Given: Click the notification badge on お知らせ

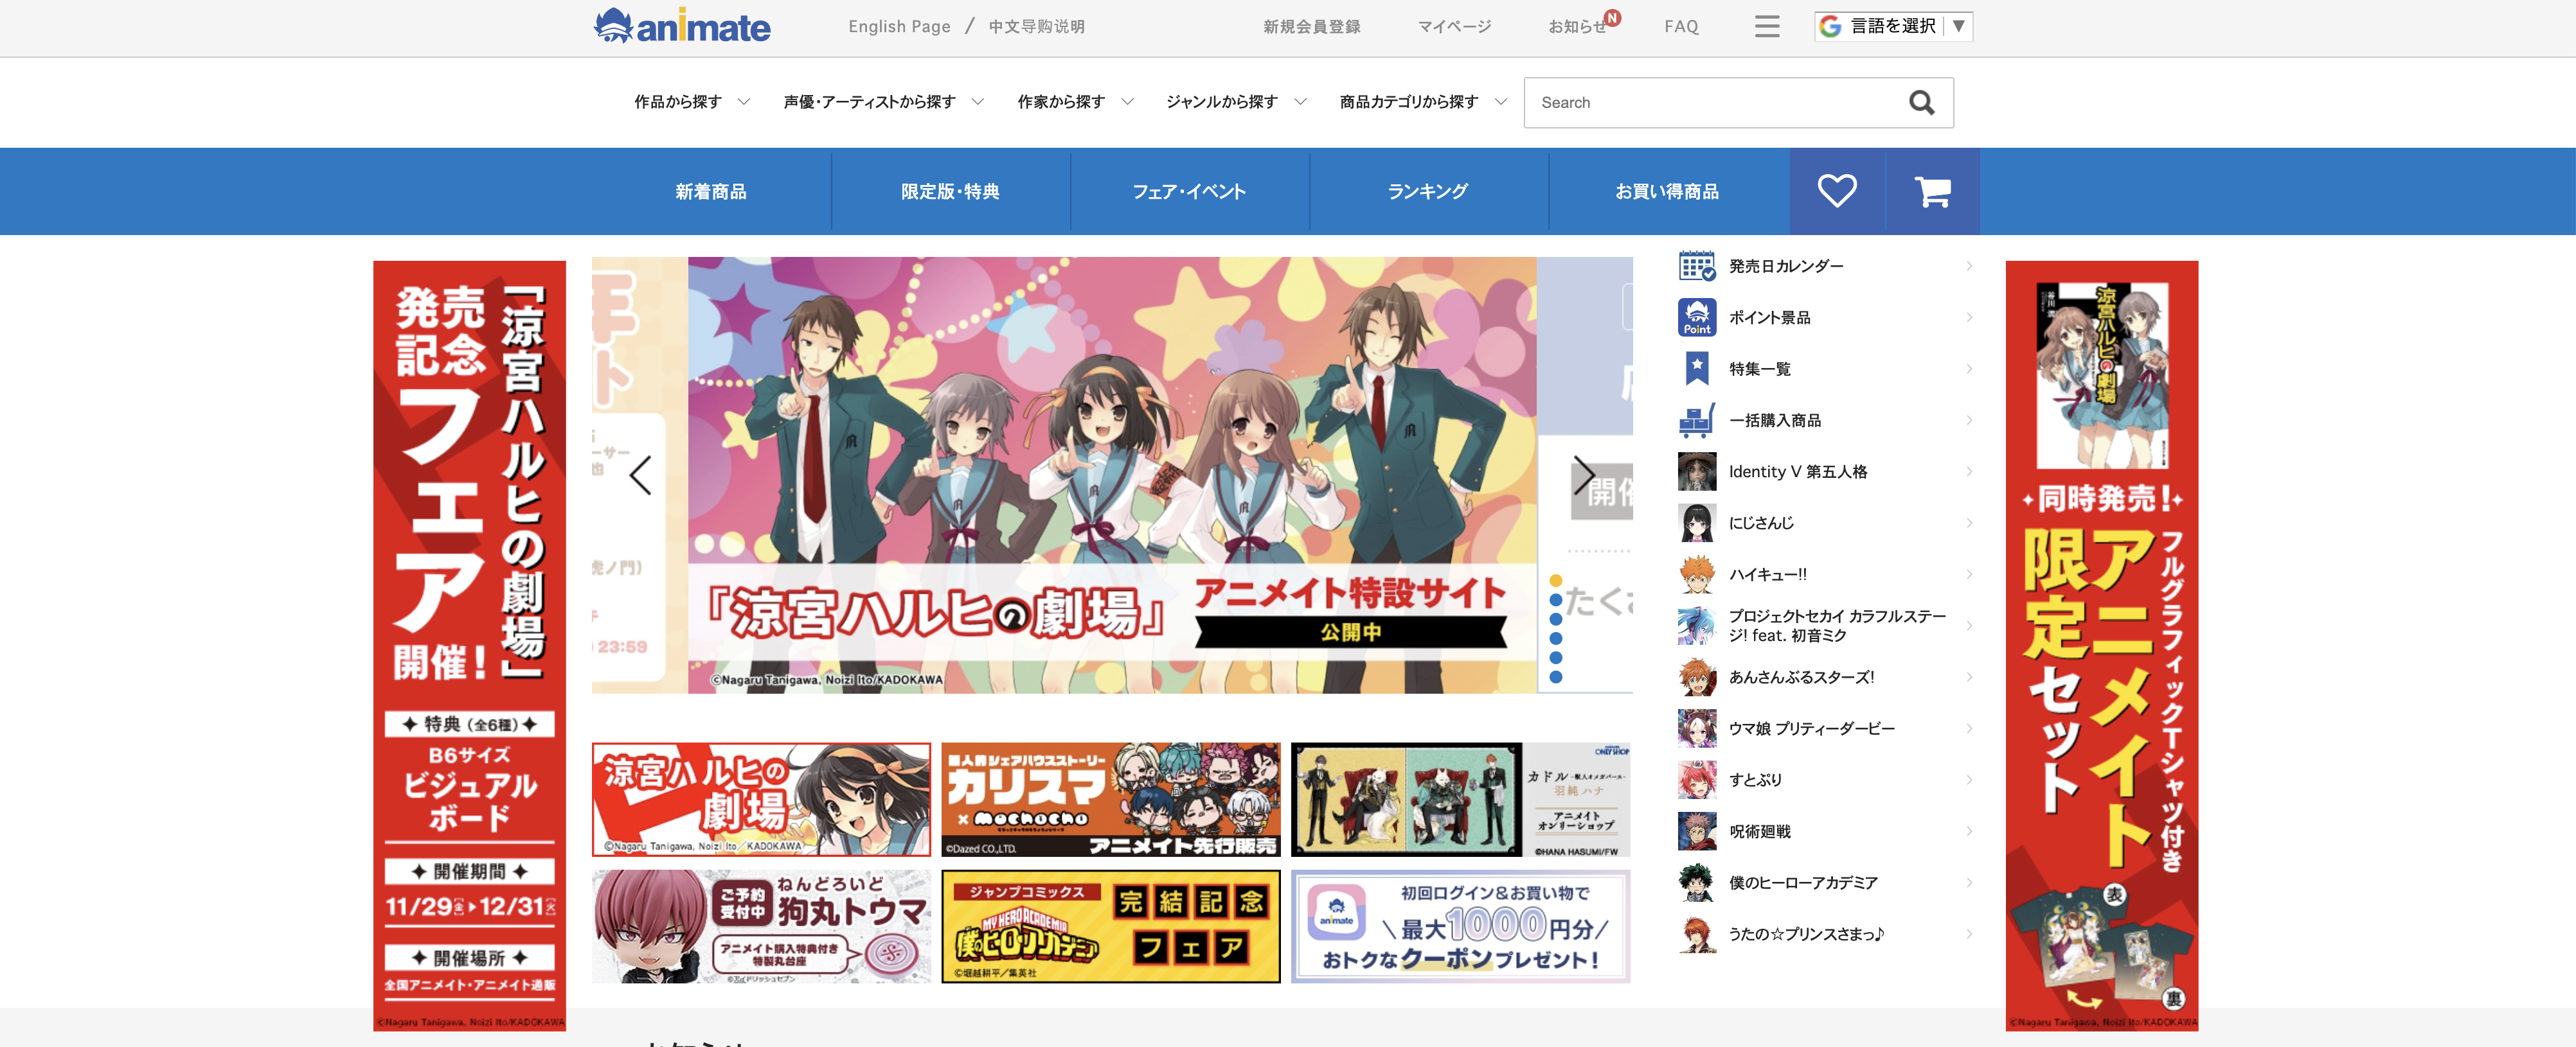Looking at the screenshot, I should [1612, 17].
